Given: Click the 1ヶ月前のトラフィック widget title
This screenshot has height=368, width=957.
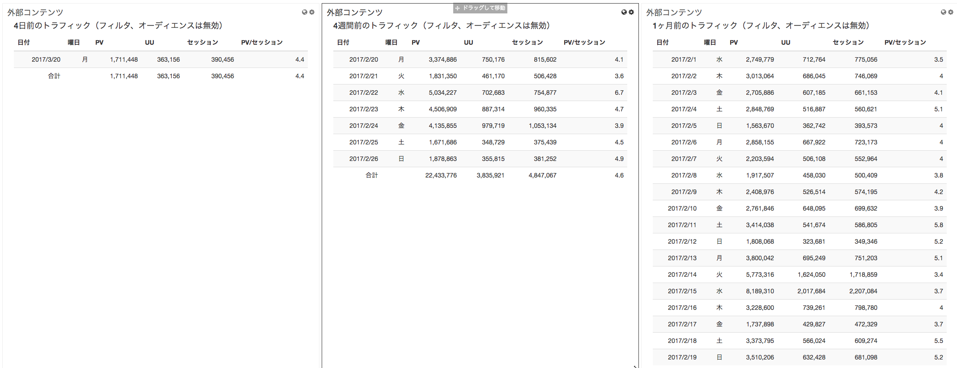Looking at the screenshot, I should (761, 25).
